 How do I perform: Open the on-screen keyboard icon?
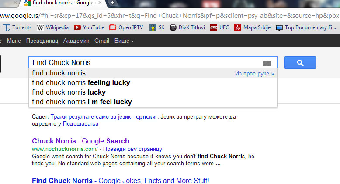267,63
